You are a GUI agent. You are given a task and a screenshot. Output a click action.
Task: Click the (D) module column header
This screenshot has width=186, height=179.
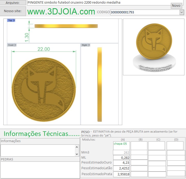176,140
